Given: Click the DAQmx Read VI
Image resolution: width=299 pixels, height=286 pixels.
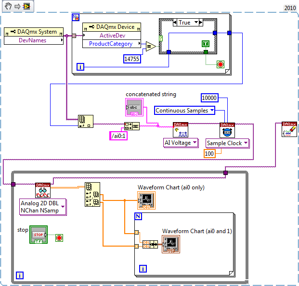Looking at the screenshot, I should point(43,190).
